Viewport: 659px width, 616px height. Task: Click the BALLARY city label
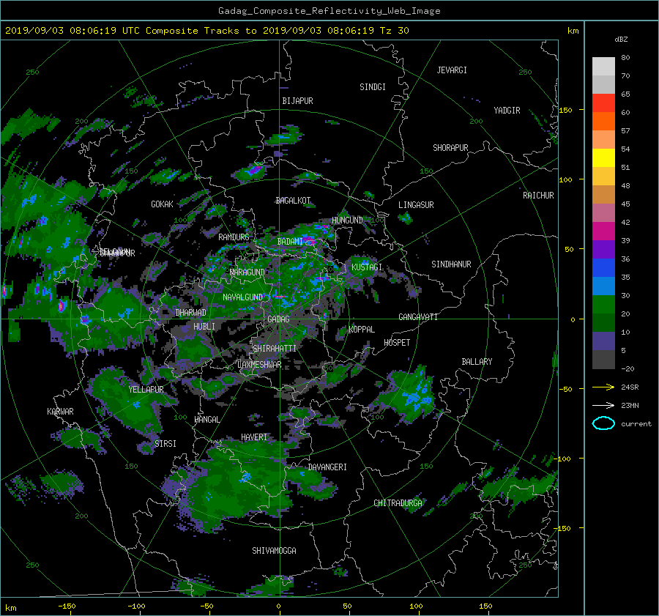point(477,362)
